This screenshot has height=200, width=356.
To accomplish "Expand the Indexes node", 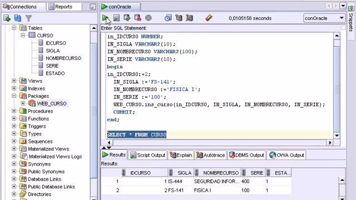I will coord(14,88).
